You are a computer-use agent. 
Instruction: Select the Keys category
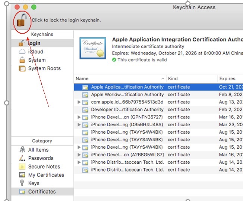click(x=34, y=183)
